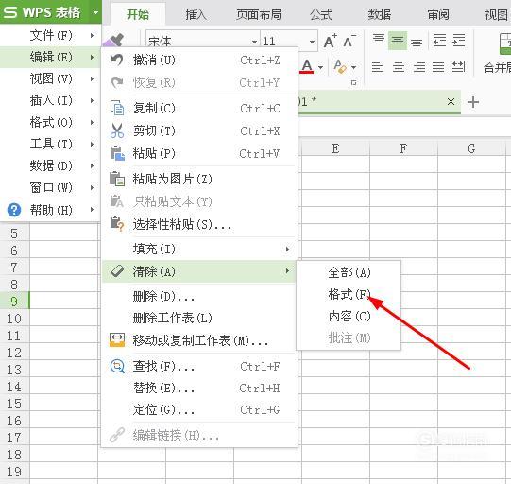Click the Undo (撤消) icon in Edit menu
511x484 pixels.
(117, 60)
